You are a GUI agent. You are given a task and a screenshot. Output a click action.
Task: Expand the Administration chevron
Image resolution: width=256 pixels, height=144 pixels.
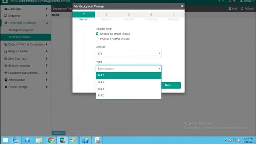pyautogui.click(x=46, y=80)
